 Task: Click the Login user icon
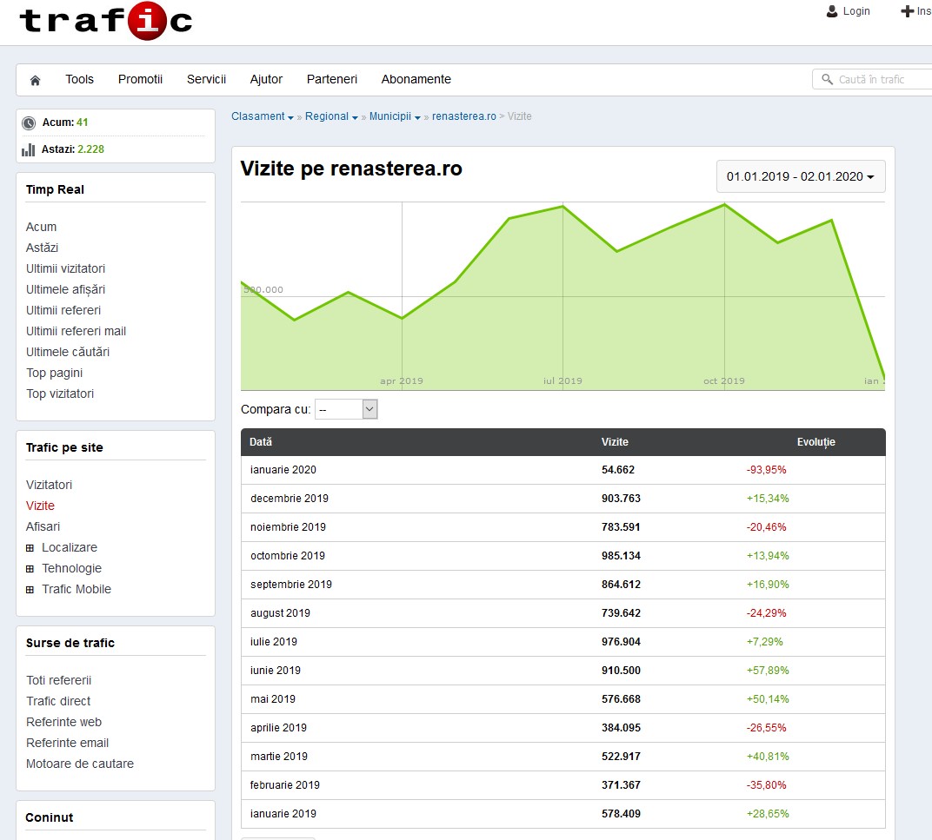coord(832,11)
